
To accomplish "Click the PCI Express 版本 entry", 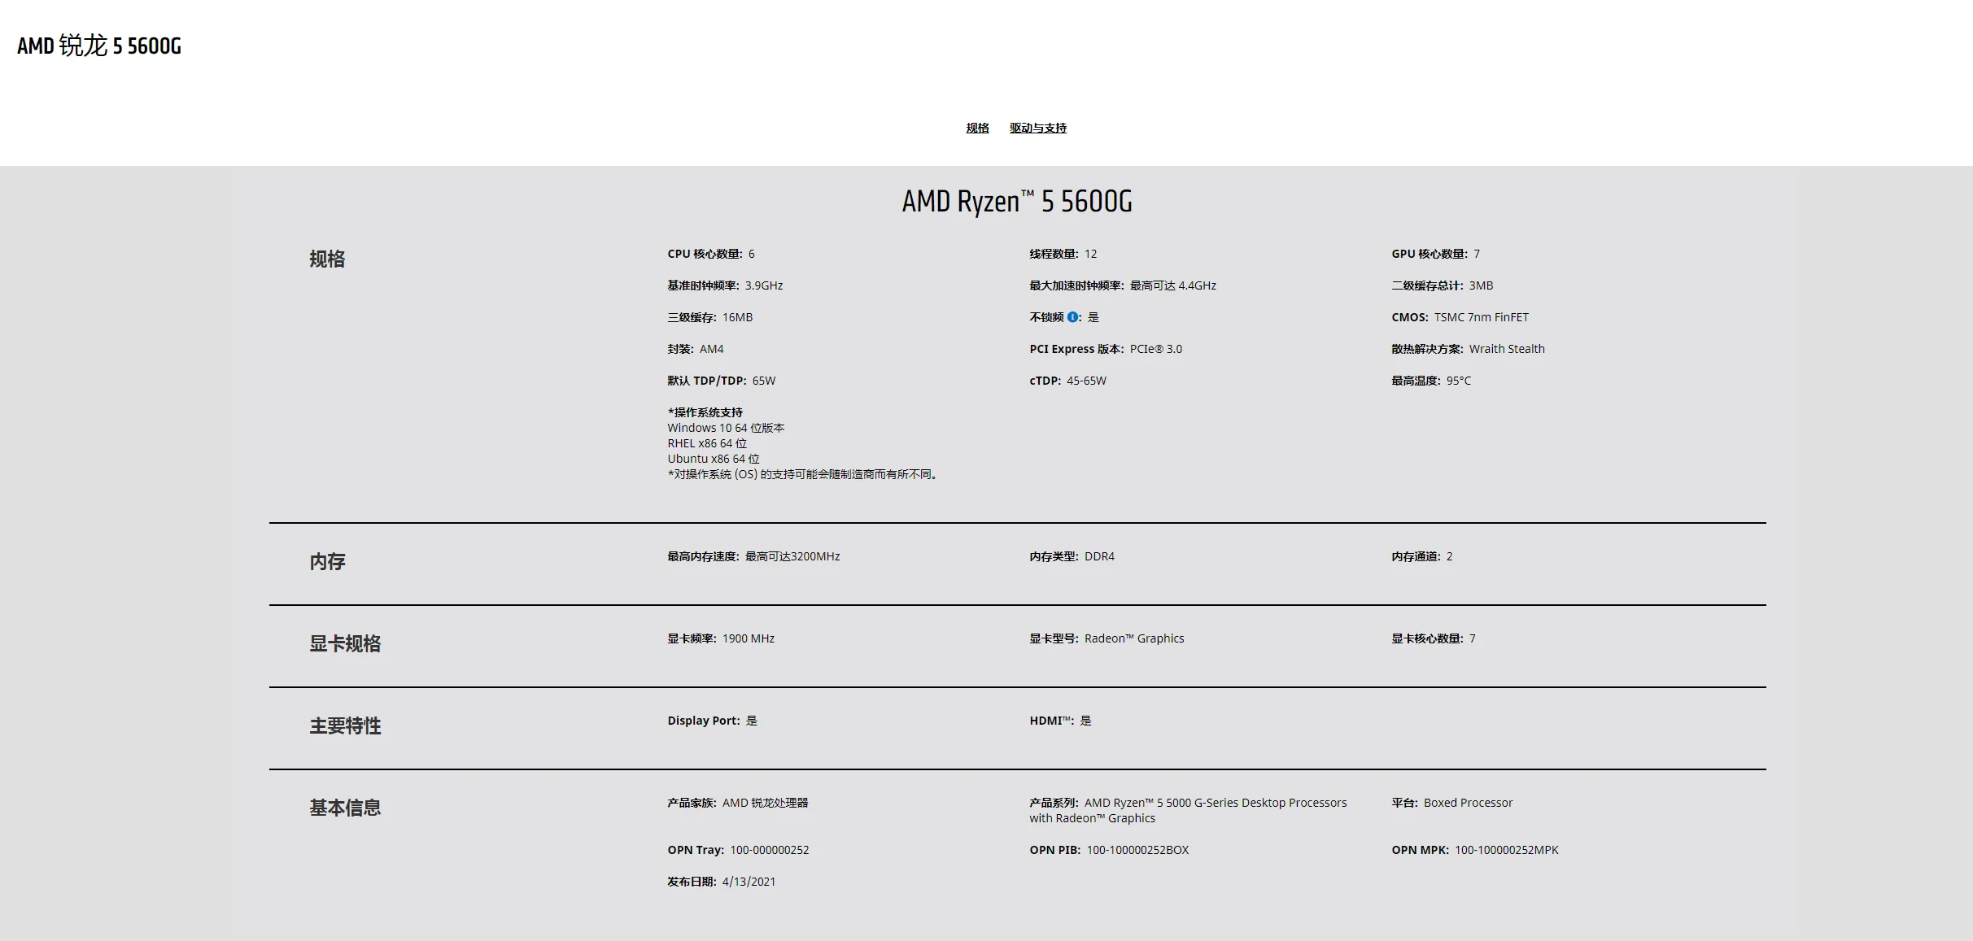I will click(1105, 349).
